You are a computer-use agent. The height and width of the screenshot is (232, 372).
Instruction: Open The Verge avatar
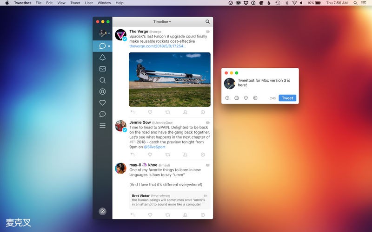121,35
